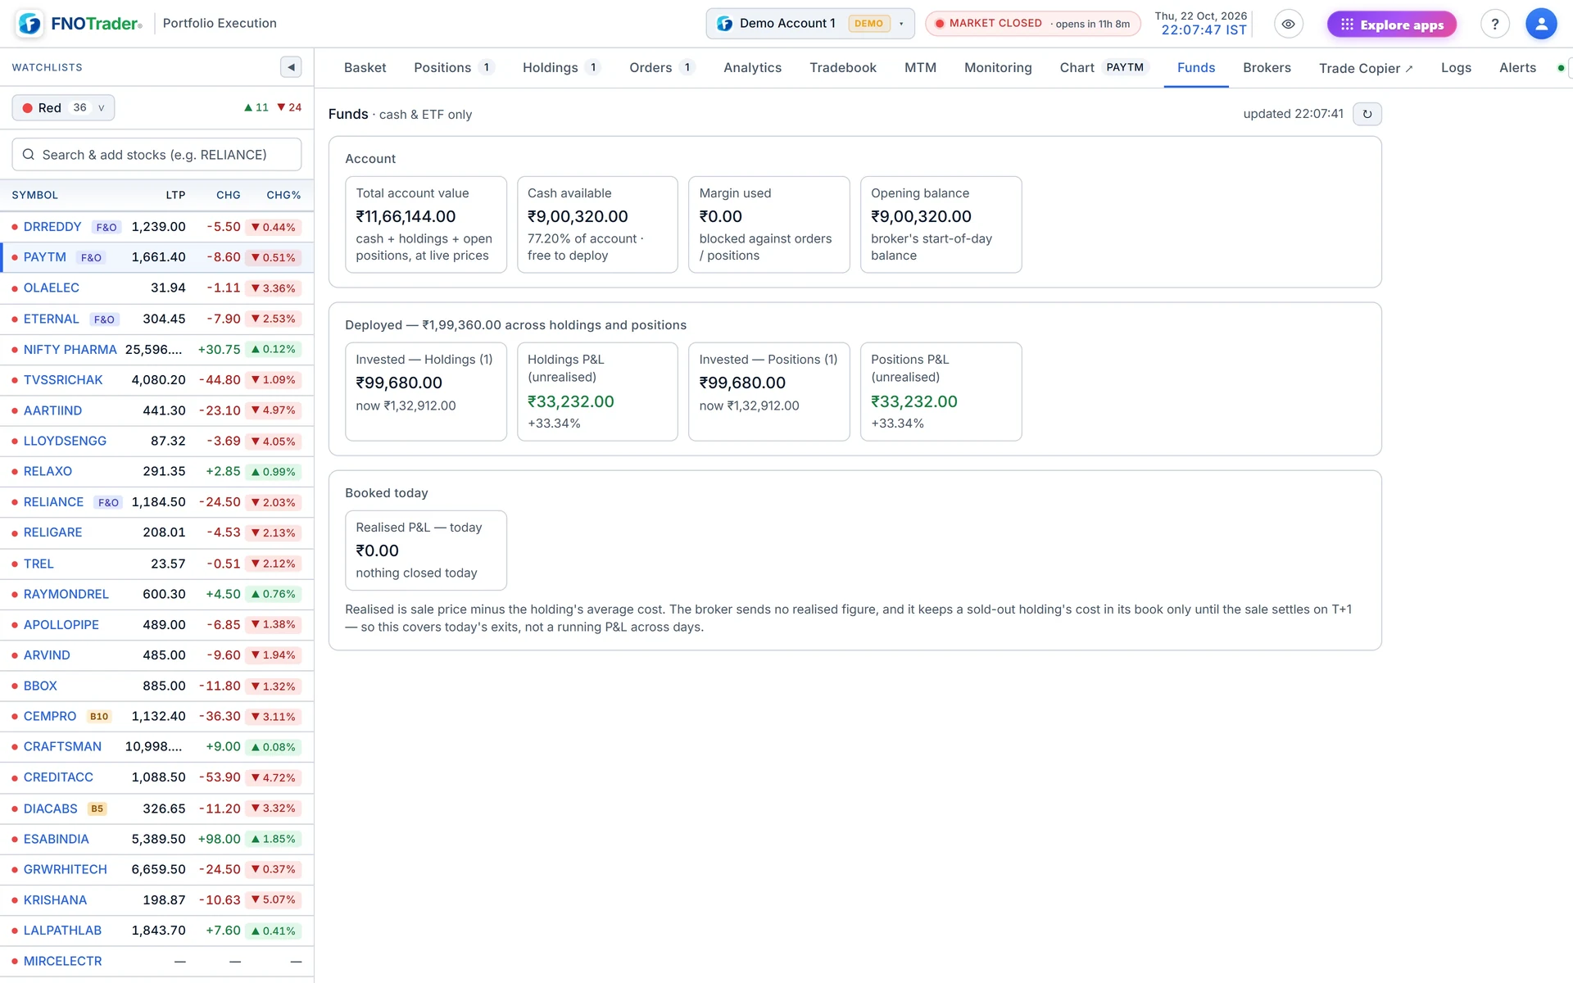Select the TVSSRICHAK symbol

coord(63,380)
